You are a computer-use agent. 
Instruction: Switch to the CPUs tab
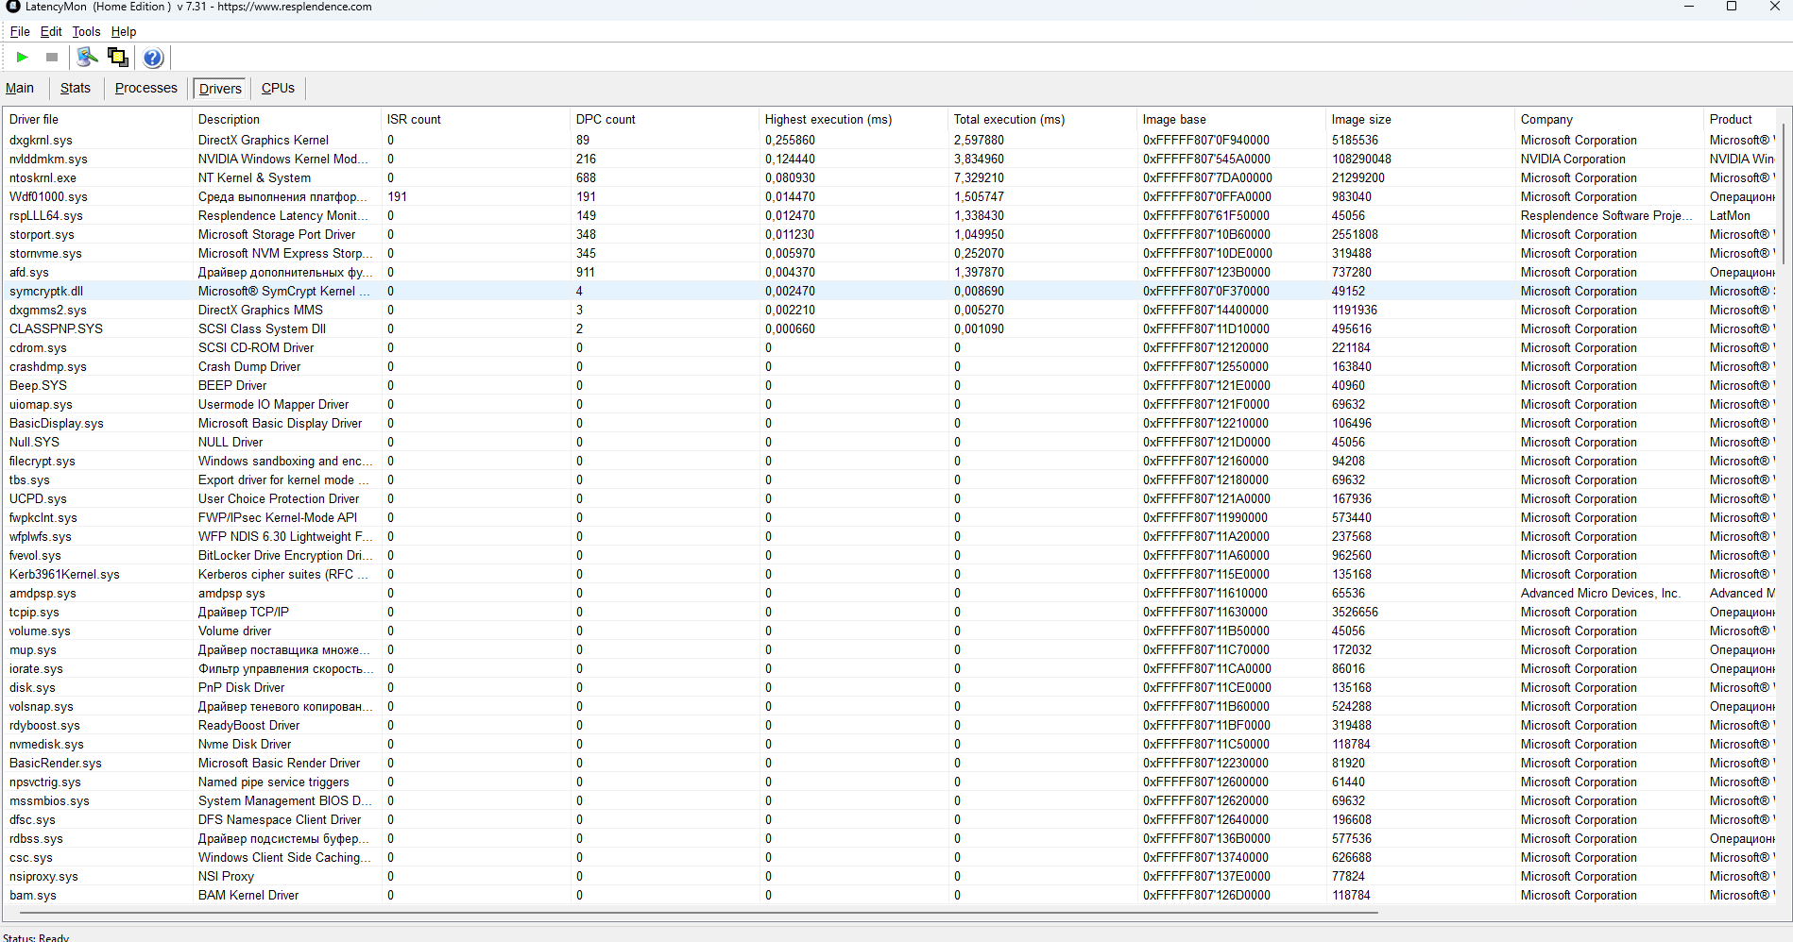pyautogui.click(x=278, y=88)
